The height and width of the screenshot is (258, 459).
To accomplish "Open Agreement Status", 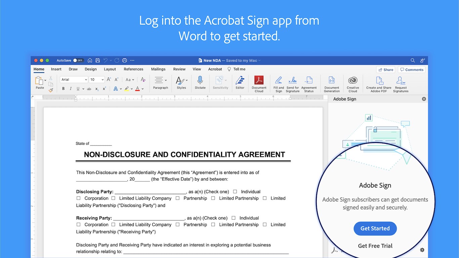I will click(x=309, y=84).
